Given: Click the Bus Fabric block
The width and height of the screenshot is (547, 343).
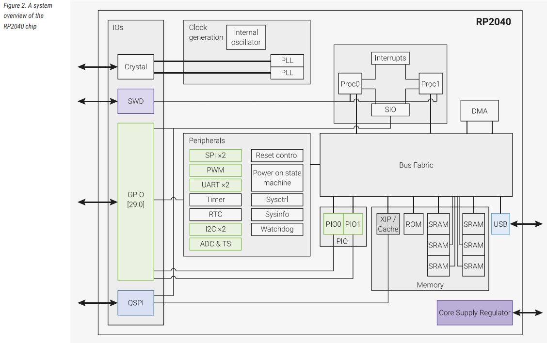Looking at the screenshot, I should click(x=416, y=165).
